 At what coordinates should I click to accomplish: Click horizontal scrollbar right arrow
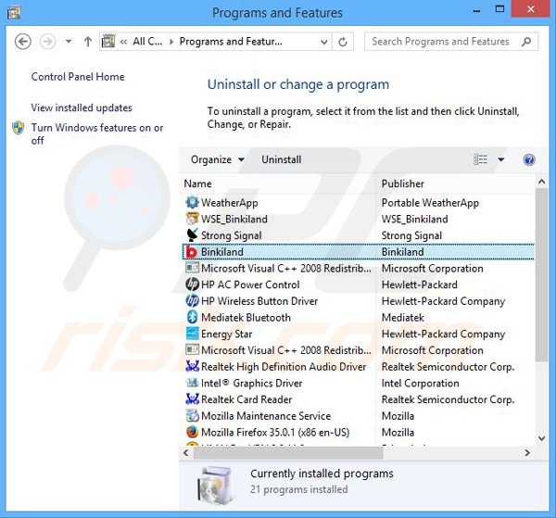click(527, 453)
